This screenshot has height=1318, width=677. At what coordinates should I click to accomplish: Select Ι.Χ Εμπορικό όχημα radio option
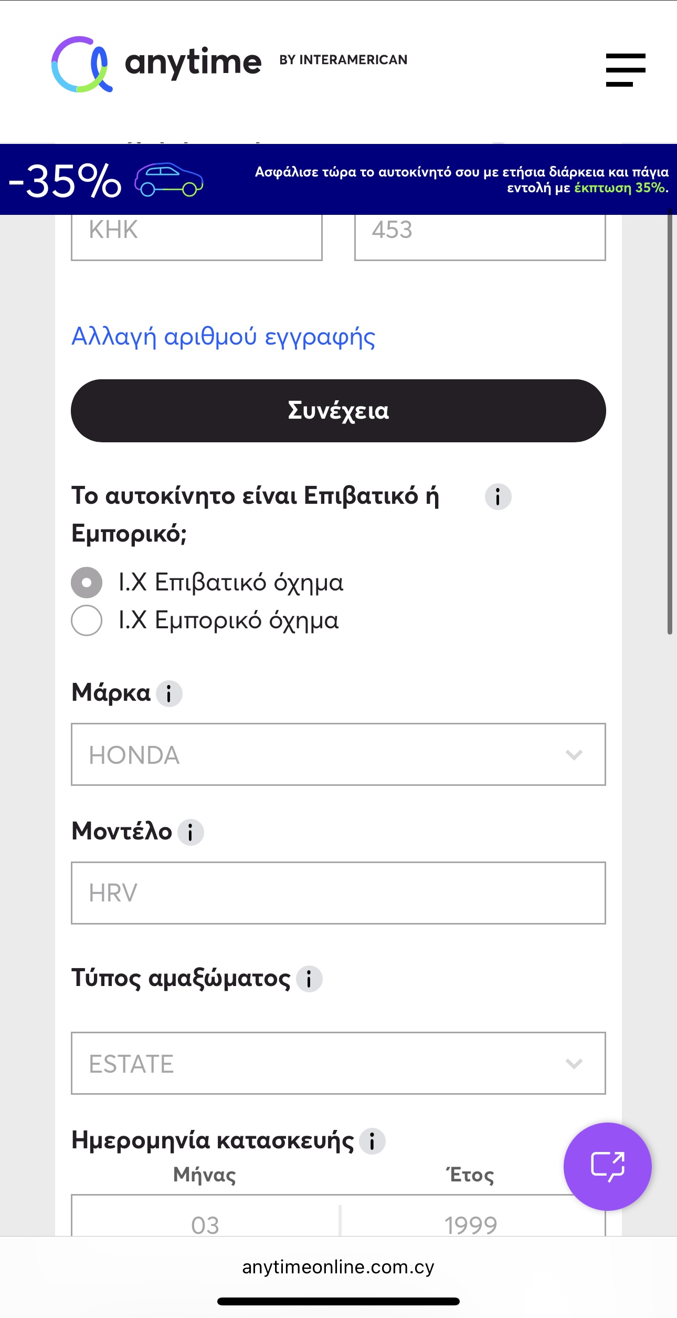click(x=87, y=620)
